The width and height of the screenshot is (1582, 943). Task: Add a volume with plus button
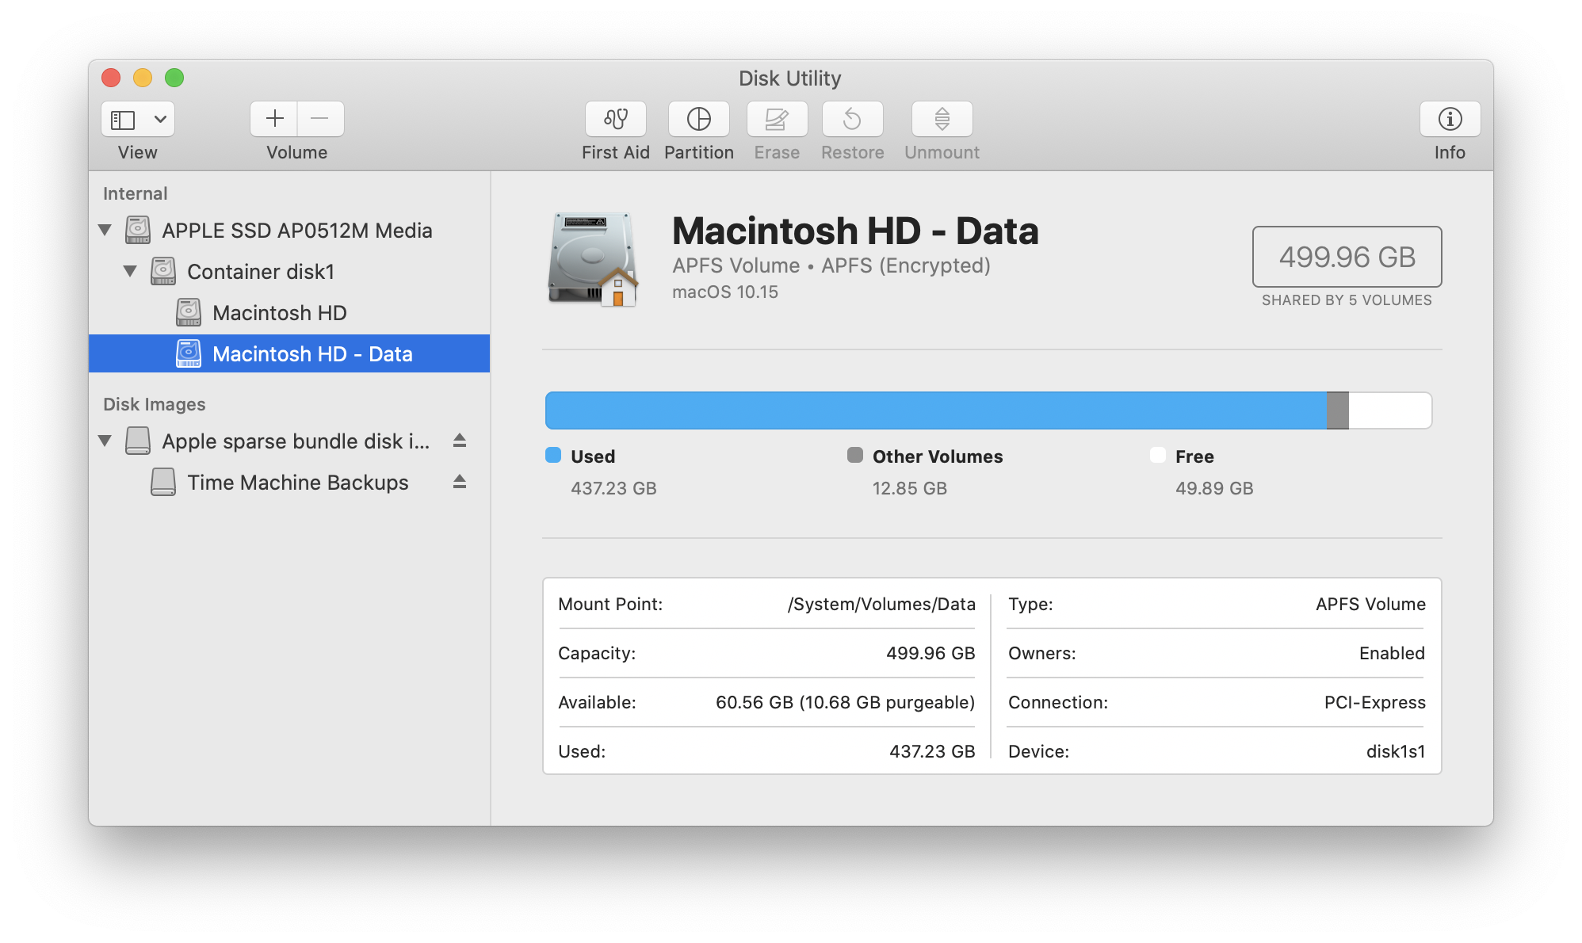click(274, 119)
